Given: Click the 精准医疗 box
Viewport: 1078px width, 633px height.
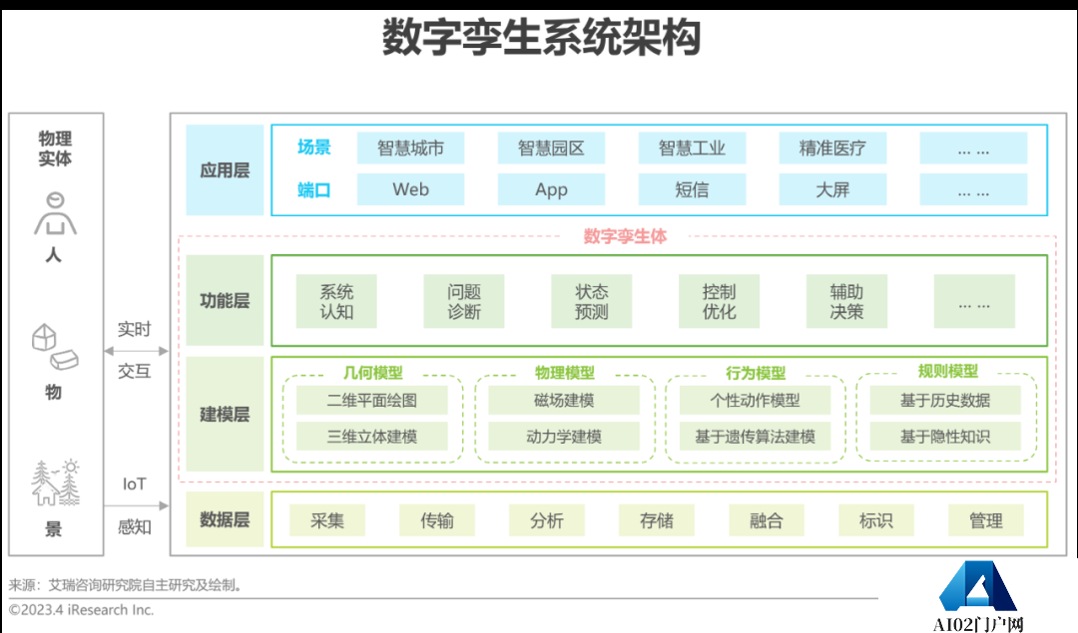Looking at the screenshot, I should (831, 149).
